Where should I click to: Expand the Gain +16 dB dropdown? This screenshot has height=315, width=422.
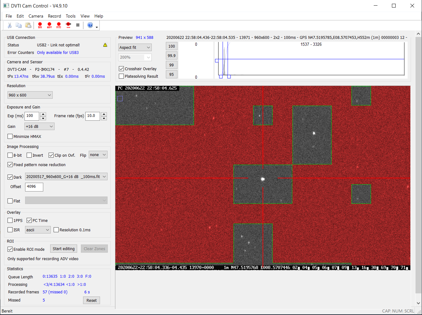(39, 126)
